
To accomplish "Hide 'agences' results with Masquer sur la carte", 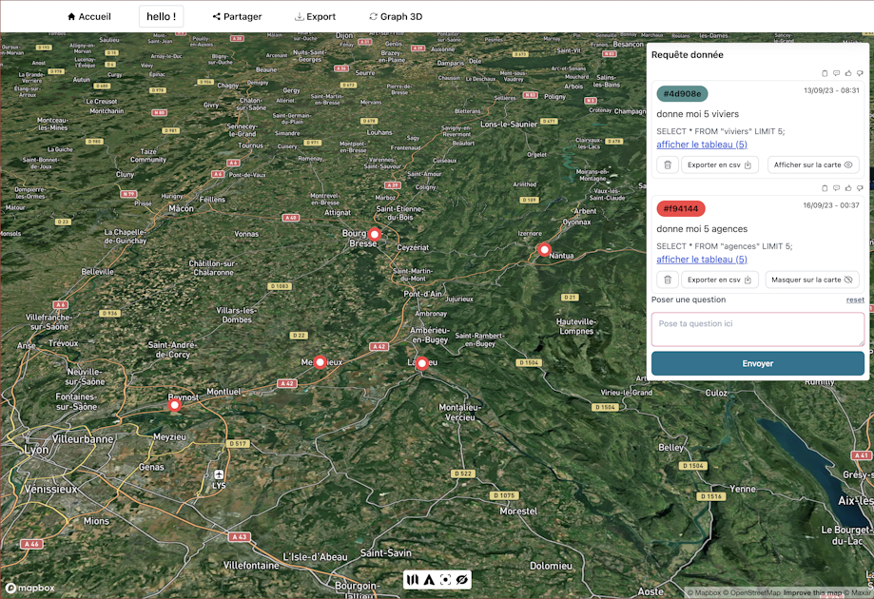I will [811, 280].
